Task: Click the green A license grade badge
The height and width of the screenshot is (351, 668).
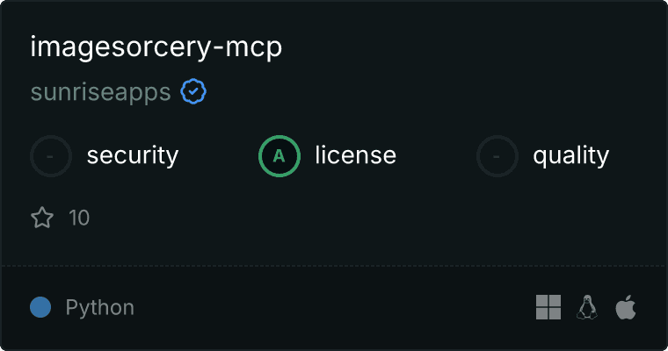Action: pyautogui.click(x=280, y=156)
